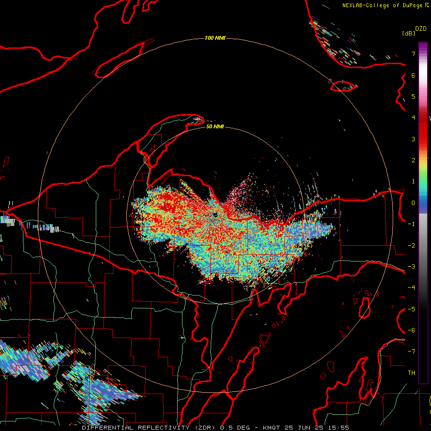Click the 4 value on color scale
This screenshot has width=431, height=431.
(x=413, y=118)
